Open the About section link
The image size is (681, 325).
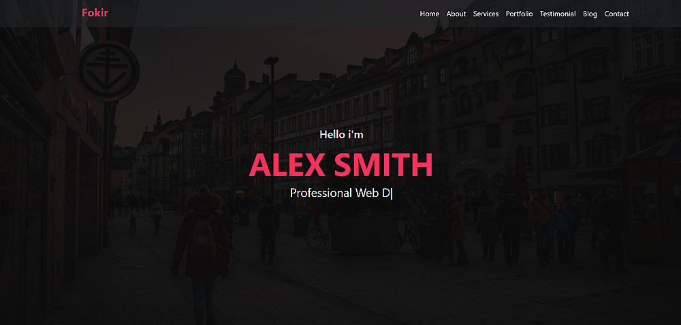(456, 14)
